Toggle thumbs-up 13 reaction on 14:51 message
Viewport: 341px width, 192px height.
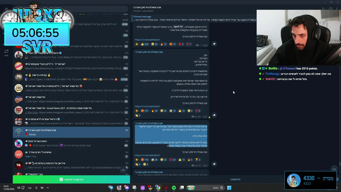coord(182,160)
